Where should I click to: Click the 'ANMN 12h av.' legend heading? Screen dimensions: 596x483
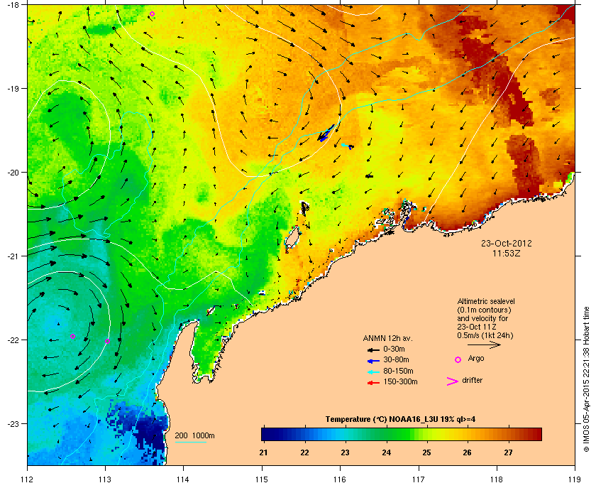(387, 338)
